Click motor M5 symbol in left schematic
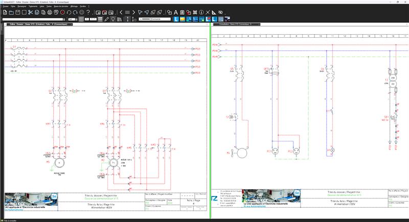The width and height of the screenshot is (409, 222). coord(59,162)
